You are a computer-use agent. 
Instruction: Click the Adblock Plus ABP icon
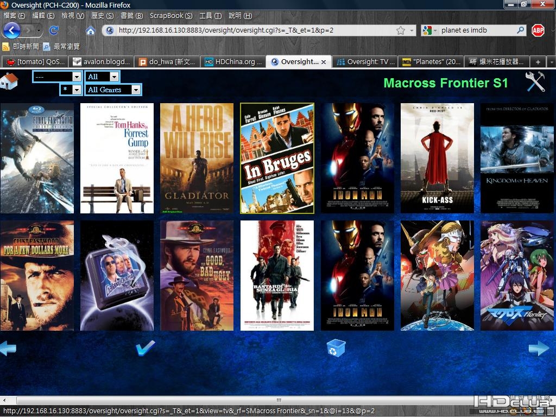[538, 30]
